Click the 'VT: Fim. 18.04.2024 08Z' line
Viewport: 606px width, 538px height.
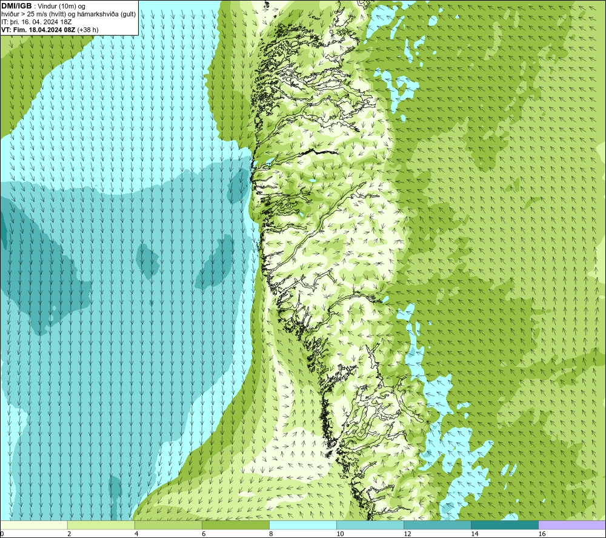point(50,30)
